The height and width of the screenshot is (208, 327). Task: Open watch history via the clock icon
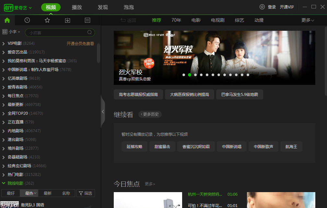(x=27, y=20)
